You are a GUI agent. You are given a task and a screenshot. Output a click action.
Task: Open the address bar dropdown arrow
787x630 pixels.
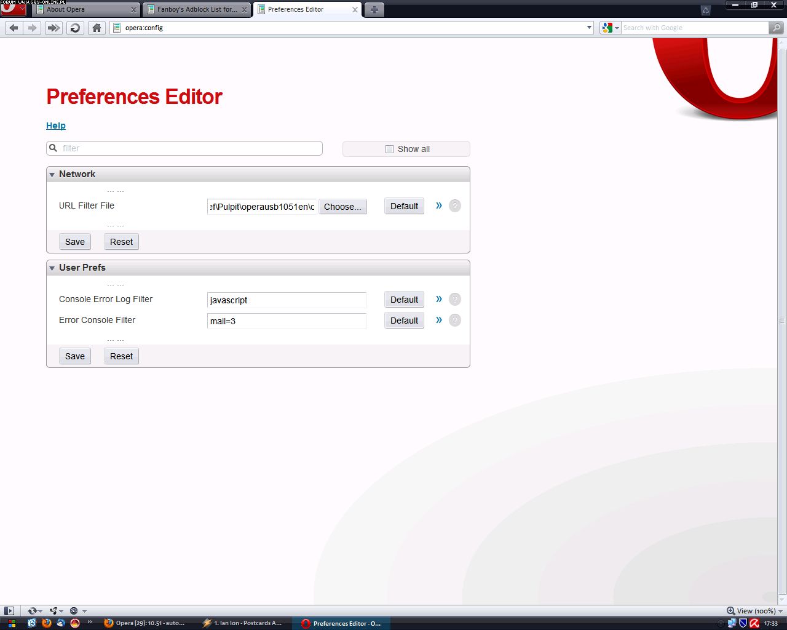pyautogui.click(x=589, y=28)
